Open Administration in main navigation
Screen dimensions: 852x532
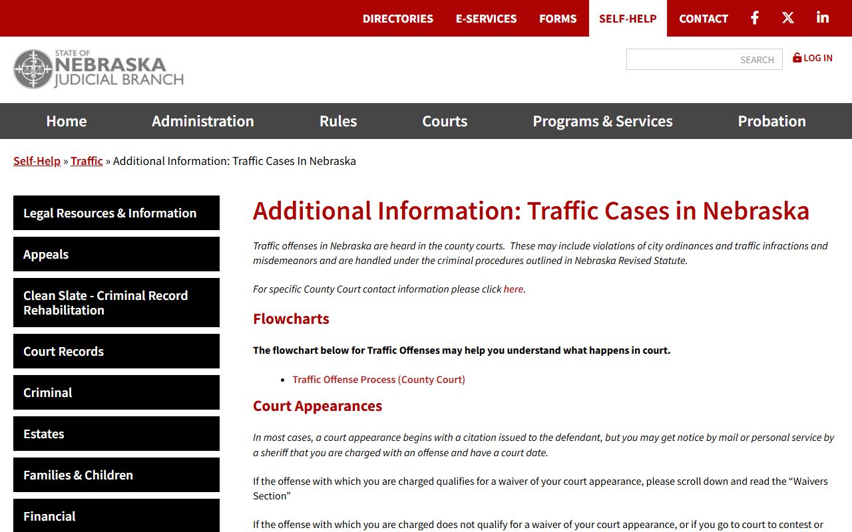(x=203, y=121)
